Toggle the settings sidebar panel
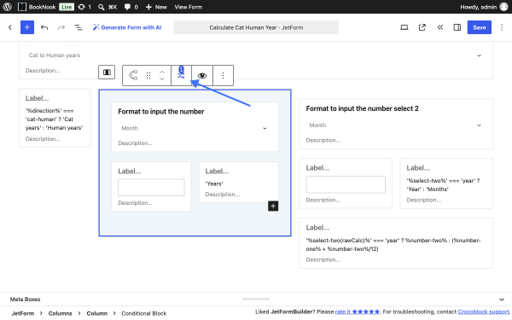 (x=457, y=27)
